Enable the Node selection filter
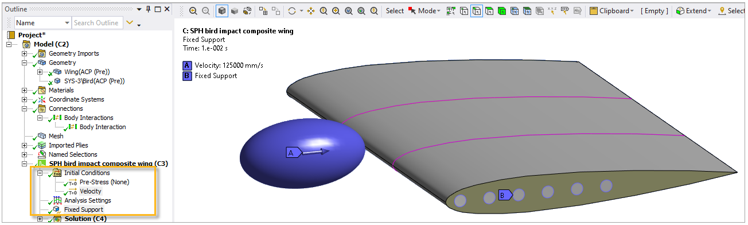 pos(514,11)
